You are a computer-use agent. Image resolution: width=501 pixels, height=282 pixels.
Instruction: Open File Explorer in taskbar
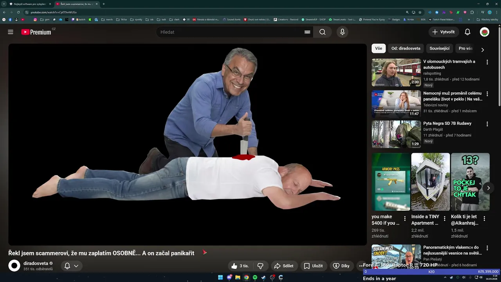238,277
